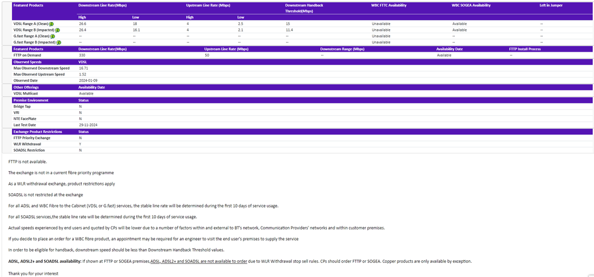Select the Observed Speeds section header
594x277 pixels.
click(x=27, y=62)
